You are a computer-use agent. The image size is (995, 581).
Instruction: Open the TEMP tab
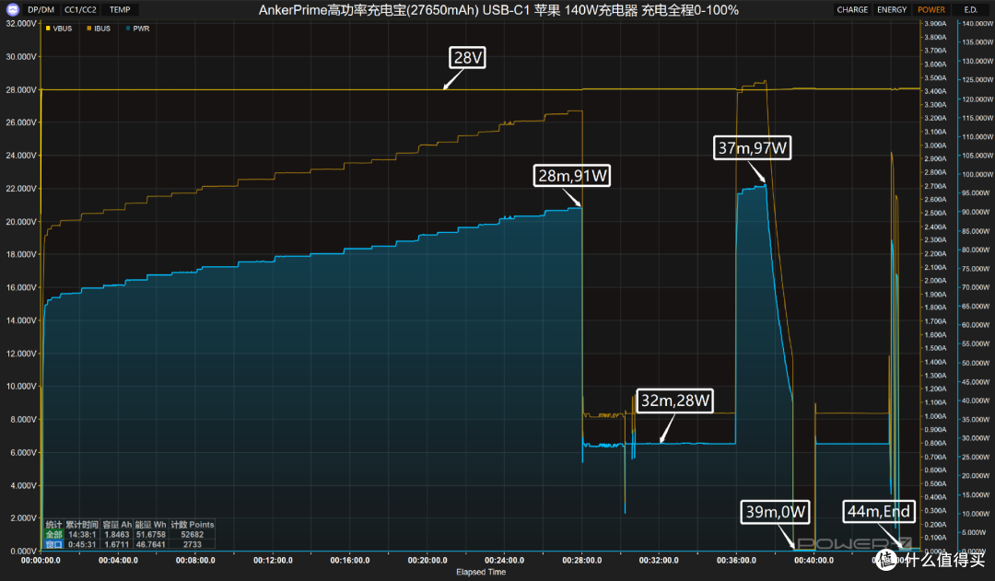pyautogui.click(x=120, y=9)
